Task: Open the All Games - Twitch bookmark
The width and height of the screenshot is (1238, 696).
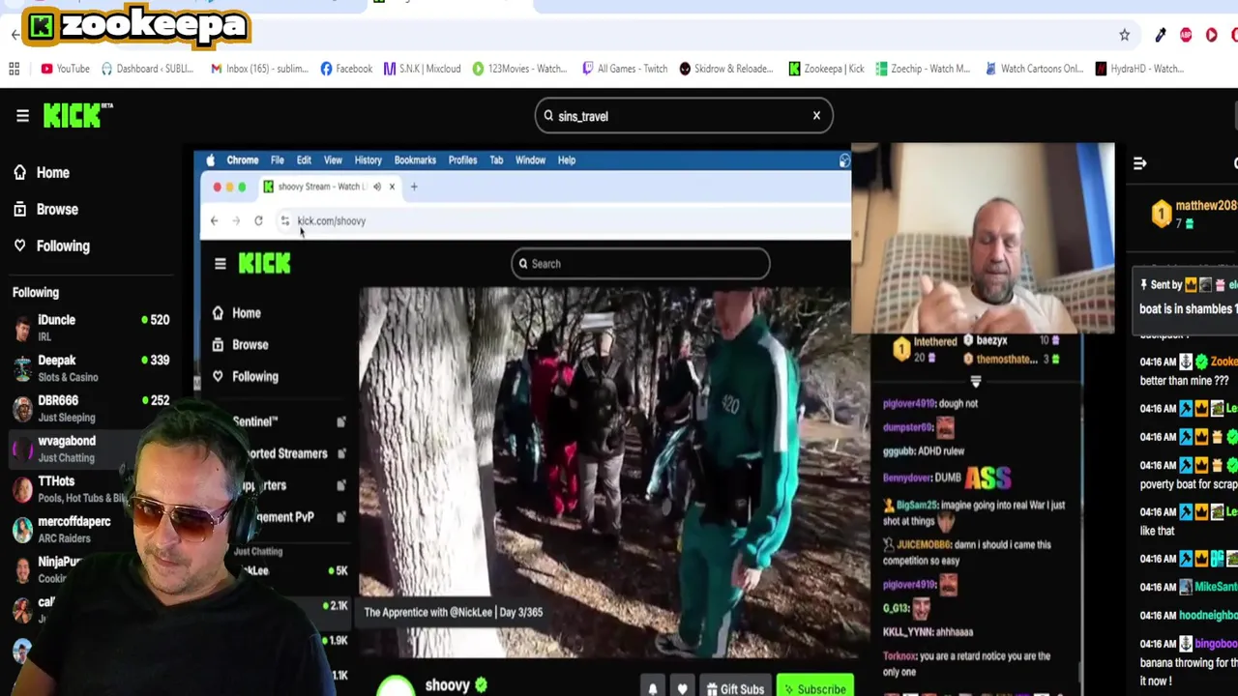Action: click(x=624, y=69)
